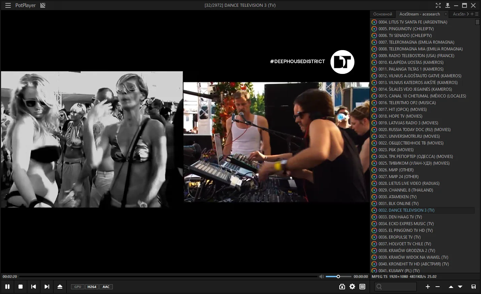This screenshot has height=294, width=481.
Task: Toggle fullscreen mode icon in title bar
Action: [x=438, y=5]
